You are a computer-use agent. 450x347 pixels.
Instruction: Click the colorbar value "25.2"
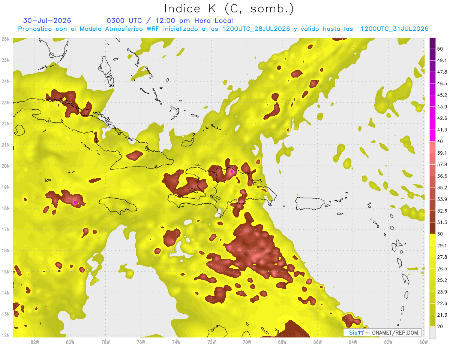[x=442, y=280]
